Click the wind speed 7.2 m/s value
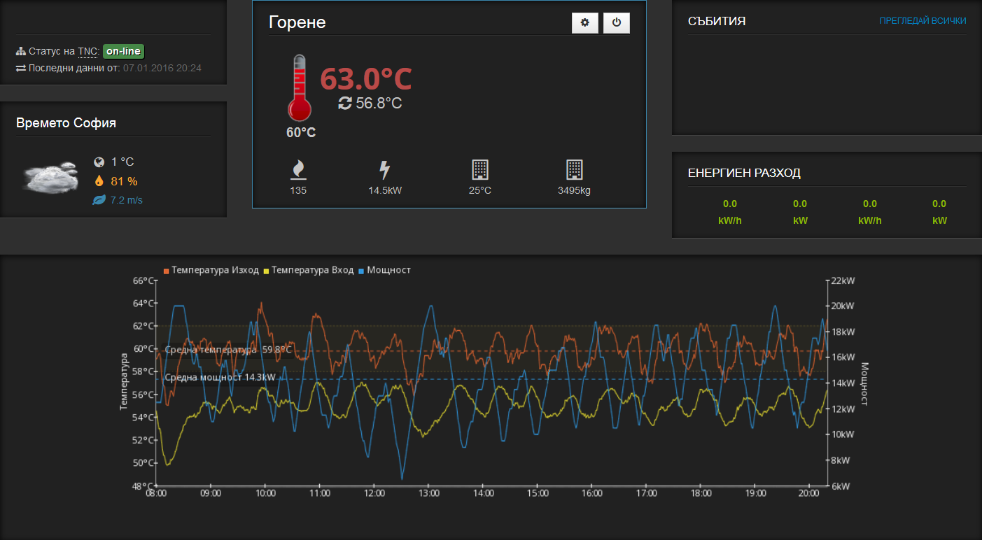The width and height of the screenshot is (982, 540). [126, 200]
